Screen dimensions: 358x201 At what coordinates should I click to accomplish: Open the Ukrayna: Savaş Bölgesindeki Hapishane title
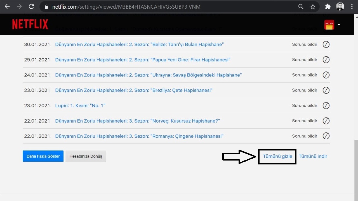pyautogui.click(x=148, y=75)
